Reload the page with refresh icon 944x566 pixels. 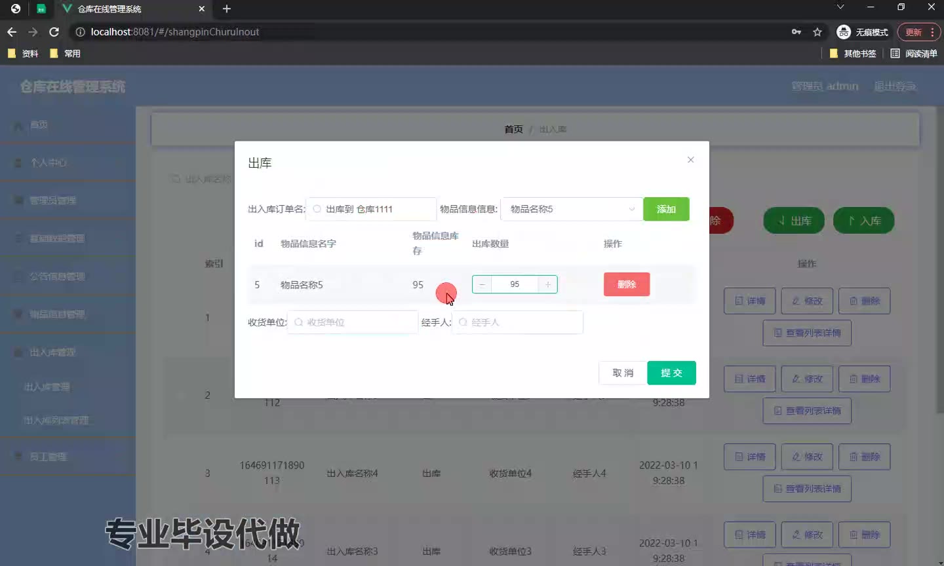pyautogui.click(x=54, y=31)
